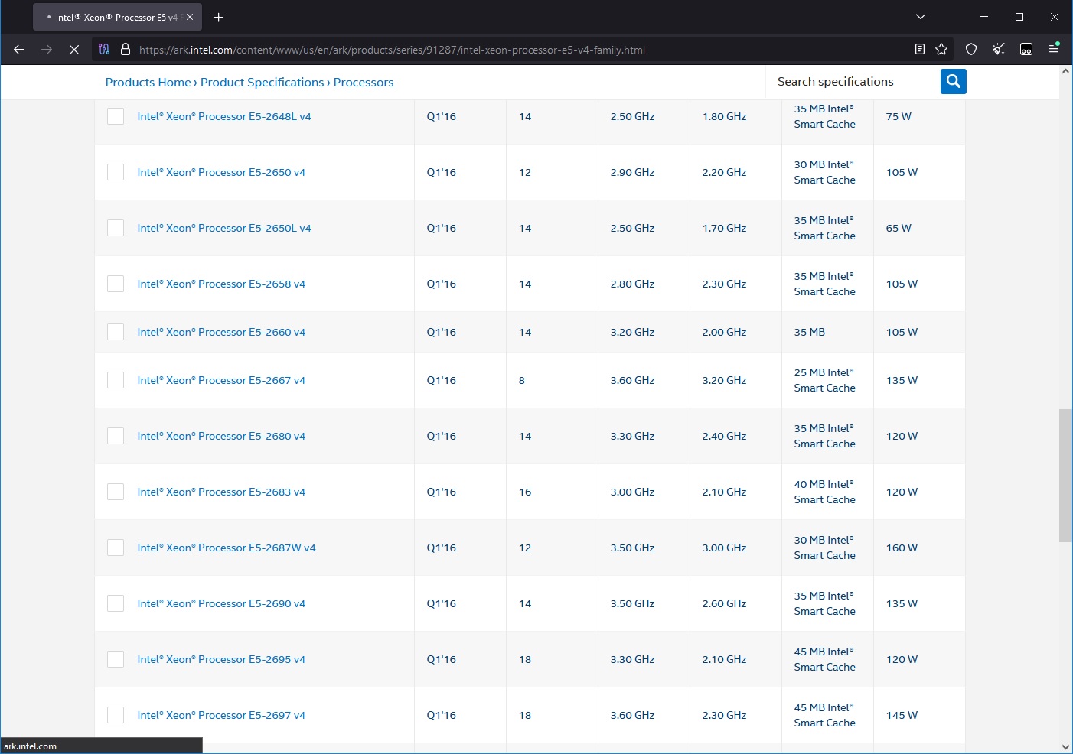Expand the list all tabs dropdown
Viewport: 1073px width, 754px height.
click(x=921, y=17)
